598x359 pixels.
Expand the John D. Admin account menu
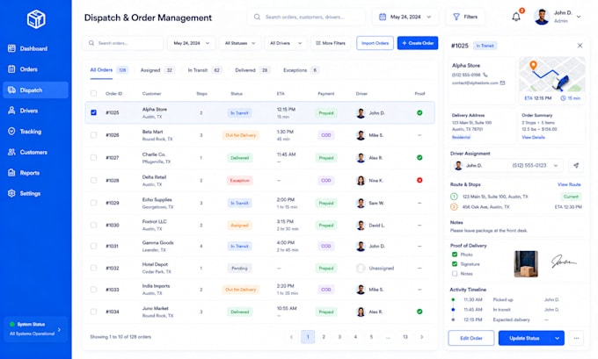pos(578,17)
